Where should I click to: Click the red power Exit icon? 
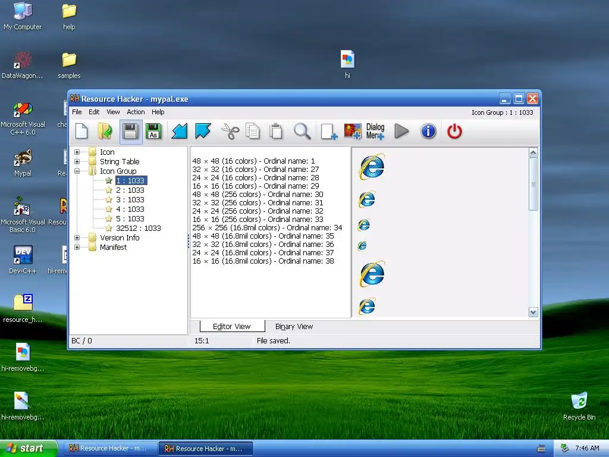(454, 132)
